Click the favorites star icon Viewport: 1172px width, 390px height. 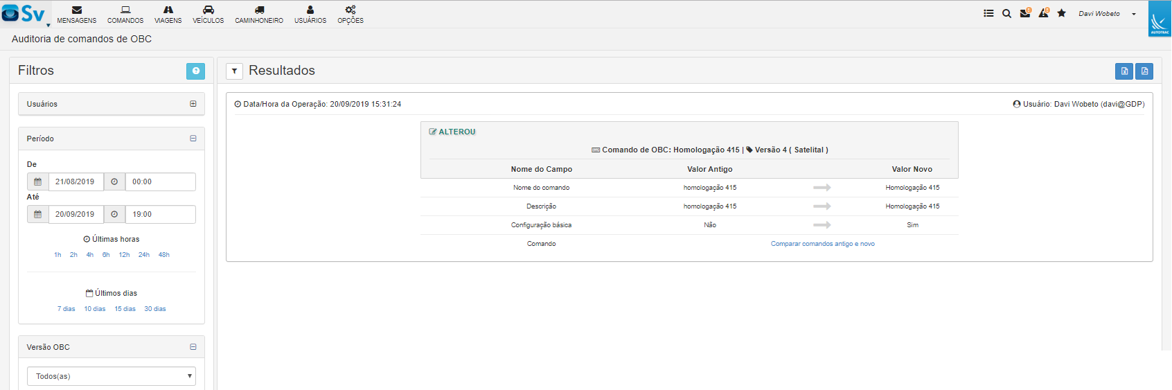(1061, 13)
